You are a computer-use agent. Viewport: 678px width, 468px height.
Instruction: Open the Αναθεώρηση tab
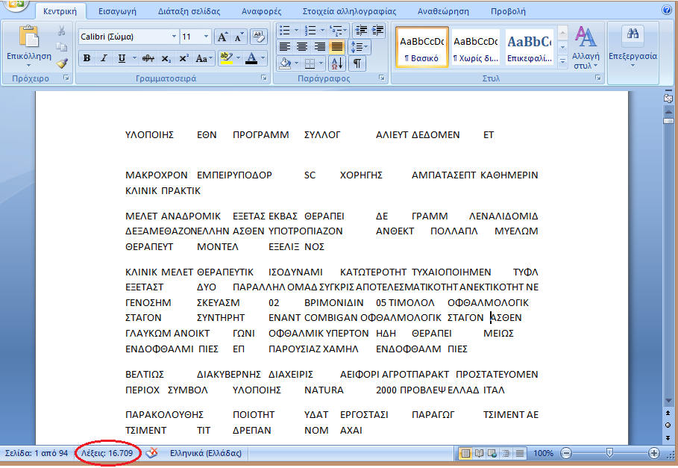pyautogui.click(x=443, y=12)
